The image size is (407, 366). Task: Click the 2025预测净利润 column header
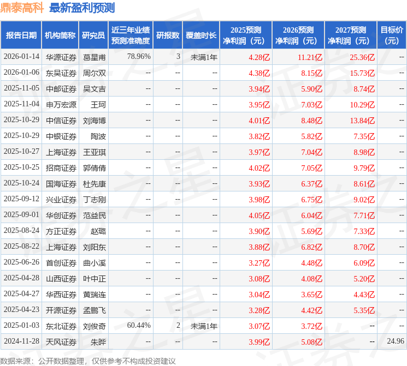pyautogui.click(x=246, y=35)
